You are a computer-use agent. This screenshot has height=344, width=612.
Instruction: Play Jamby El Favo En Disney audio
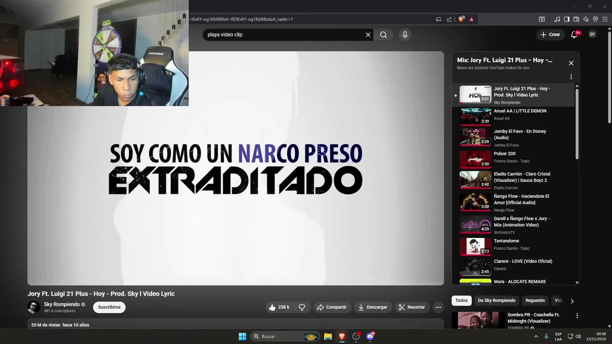514,138
